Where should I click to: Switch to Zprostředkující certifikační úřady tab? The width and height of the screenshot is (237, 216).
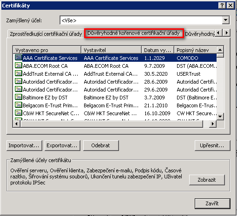coord(46,34)
